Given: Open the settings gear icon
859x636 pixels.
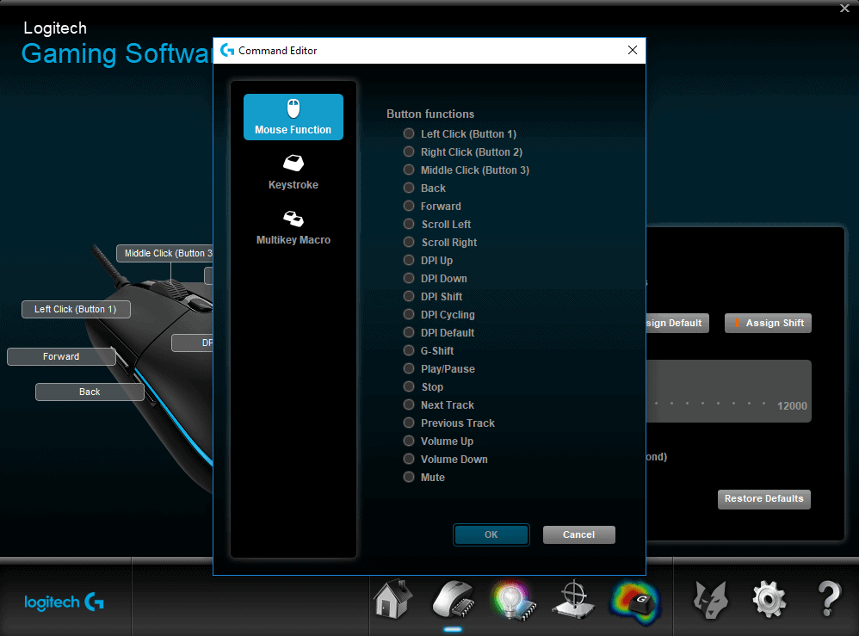Looking at the screenshot, I should pyautogui.click(x=769, y=600).
